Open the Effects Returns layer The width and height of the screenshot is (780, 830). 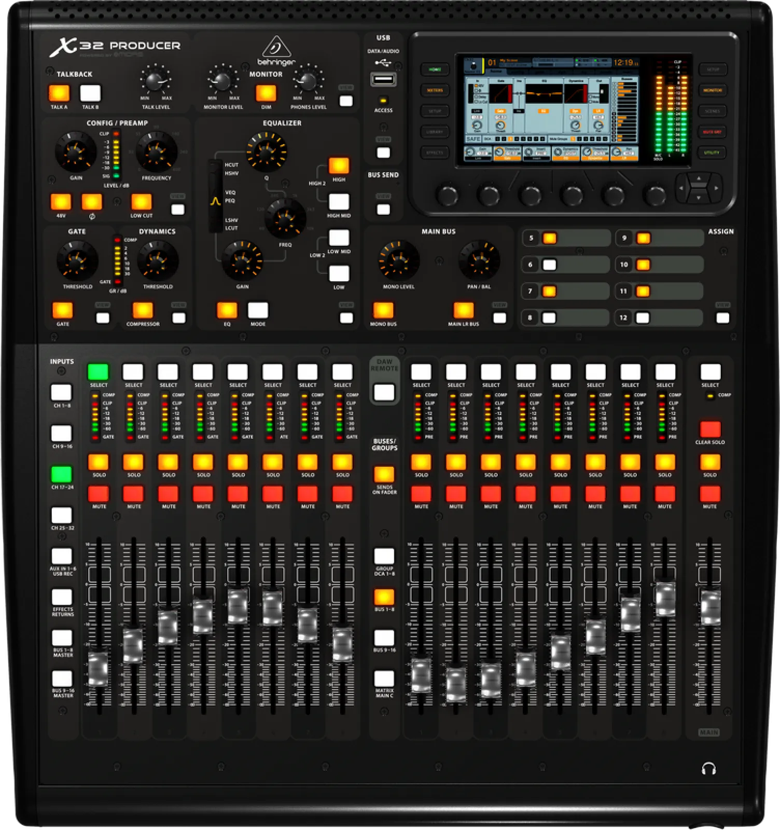(62, 597)
